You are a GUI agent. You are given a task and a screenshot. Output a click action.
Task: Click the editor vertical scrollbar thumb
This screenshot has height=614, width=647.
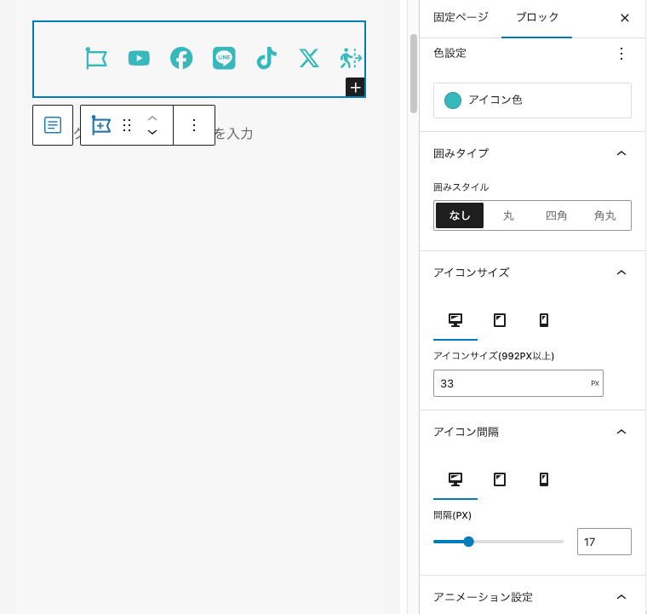(414, 73)
